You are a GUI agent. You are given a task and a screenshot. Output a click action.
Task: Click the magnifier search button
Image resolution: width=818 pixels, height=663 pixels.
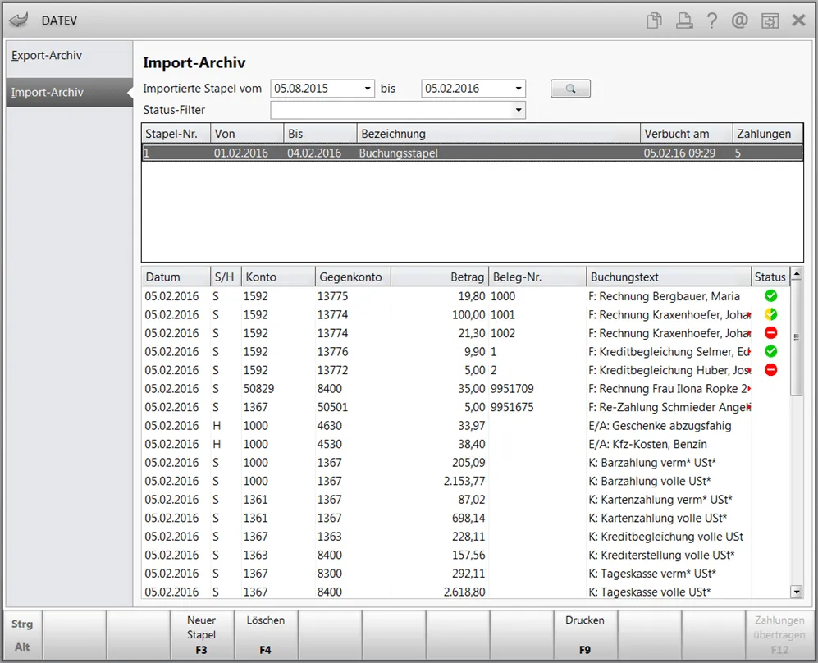[x=570, y=89]
